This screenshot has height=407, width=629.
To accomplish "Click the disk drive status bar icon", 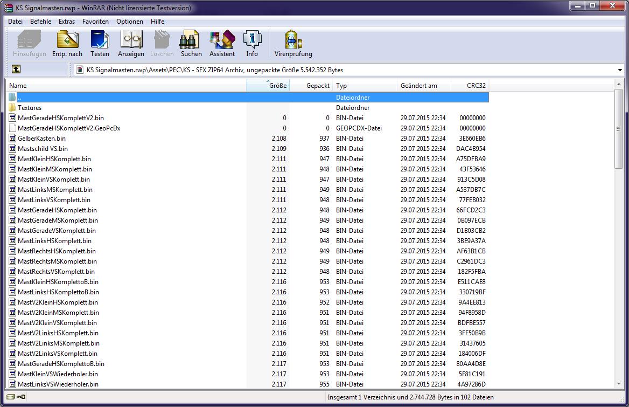I will (11, 397).
